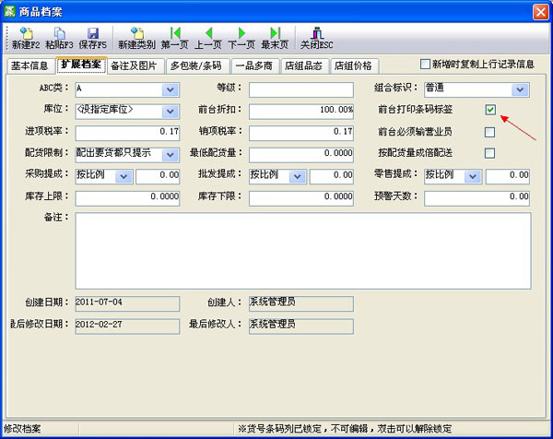Image resolution: width=553 pixels, height=439 pixels.
Task: Click the 预警天数 field
Action: click(477, 198)
